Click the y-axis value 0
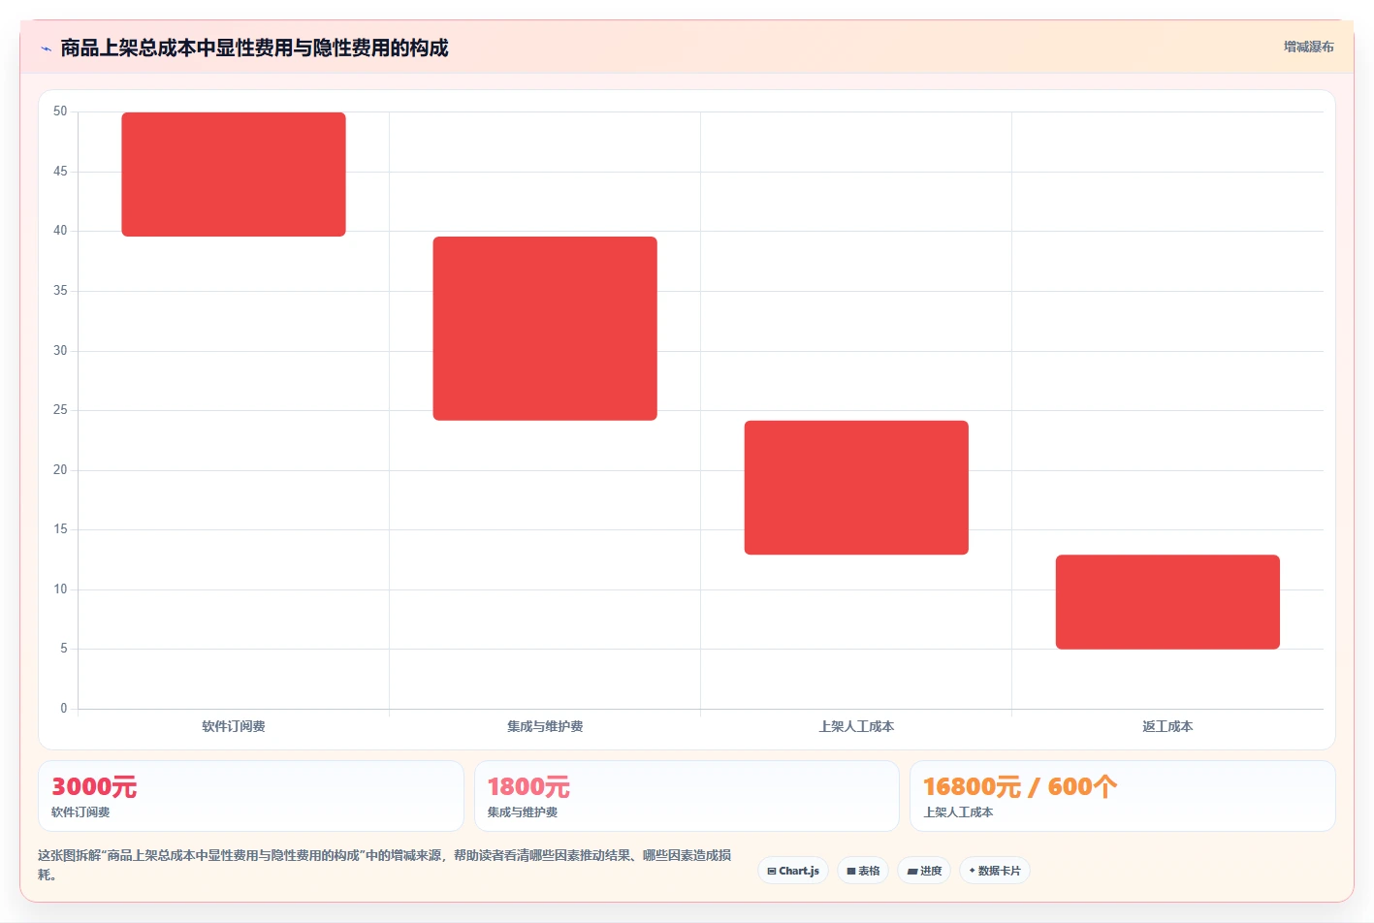1374x923 pixels. [64, 709]
